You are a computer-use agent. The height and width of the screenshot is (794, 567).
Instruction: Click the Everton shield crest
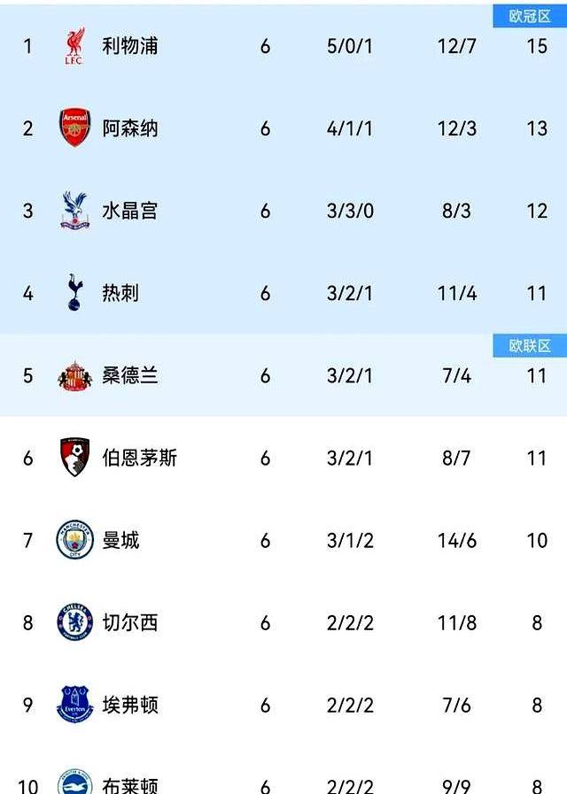74,705
